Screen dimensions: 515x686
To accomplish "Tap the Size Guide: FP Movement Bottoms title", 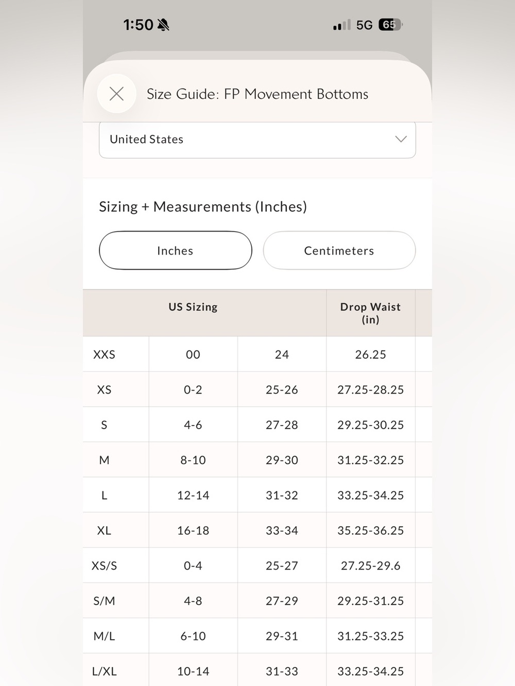I will (257, 94).
